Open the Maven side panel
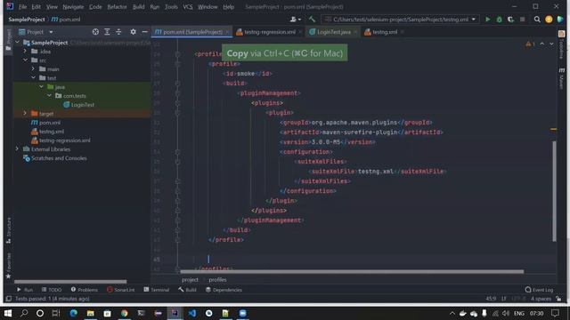570x320 pixels. pyautogui.click(x=562, y=78)
